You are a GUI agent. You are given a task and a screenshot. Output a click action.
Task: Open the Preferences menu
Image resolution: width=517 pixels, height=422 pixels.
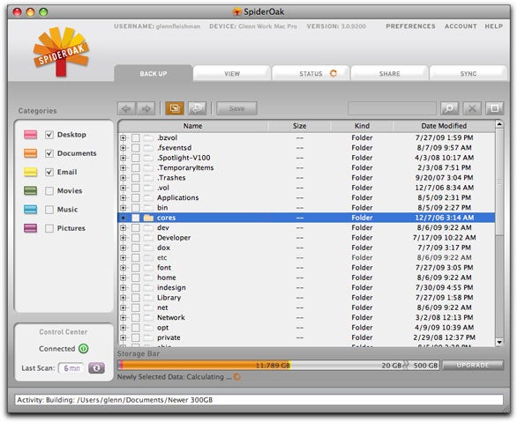(410, 26)
